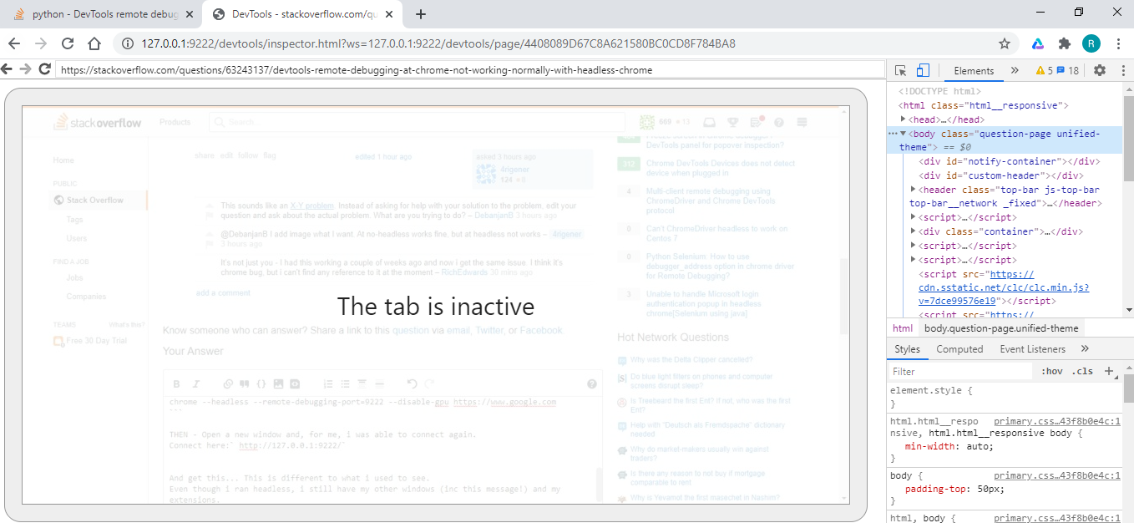Select the inspect element picker icon
Viewport: 1134px width, 523px height.
(x=901, y=71)
